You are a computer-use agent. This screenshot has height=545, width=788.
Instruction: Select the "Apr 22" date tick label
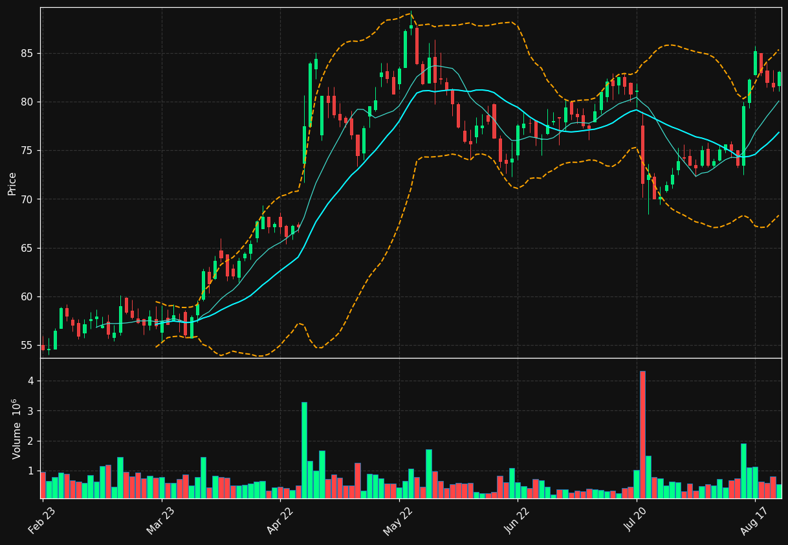tap(279, 521)
